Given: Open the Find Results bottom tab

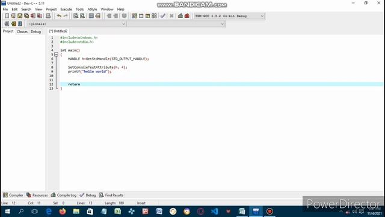Looking at the screenshot, I should 111,195.
